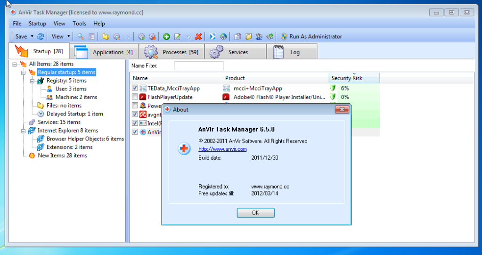Image resolution: width=482 pixels, height=255 pixels.
Task: Click the gear-with-magnifier icon next to the folder
Action: tap(116, 37)
